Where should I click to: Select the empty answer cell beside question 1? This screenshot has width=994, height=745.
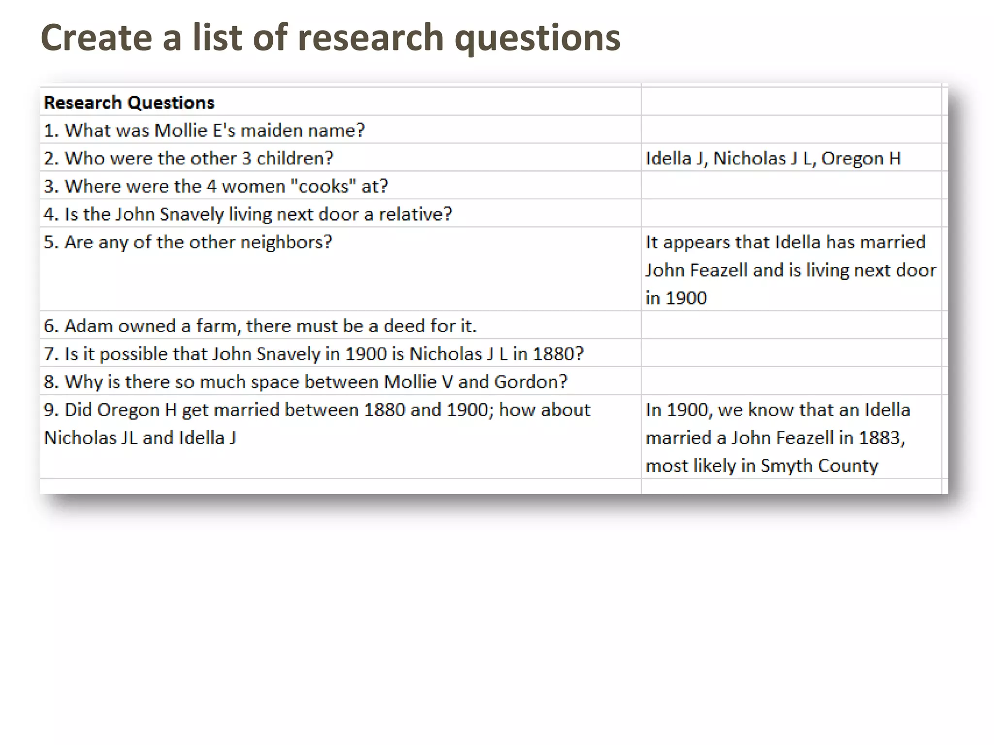point(792,130)
